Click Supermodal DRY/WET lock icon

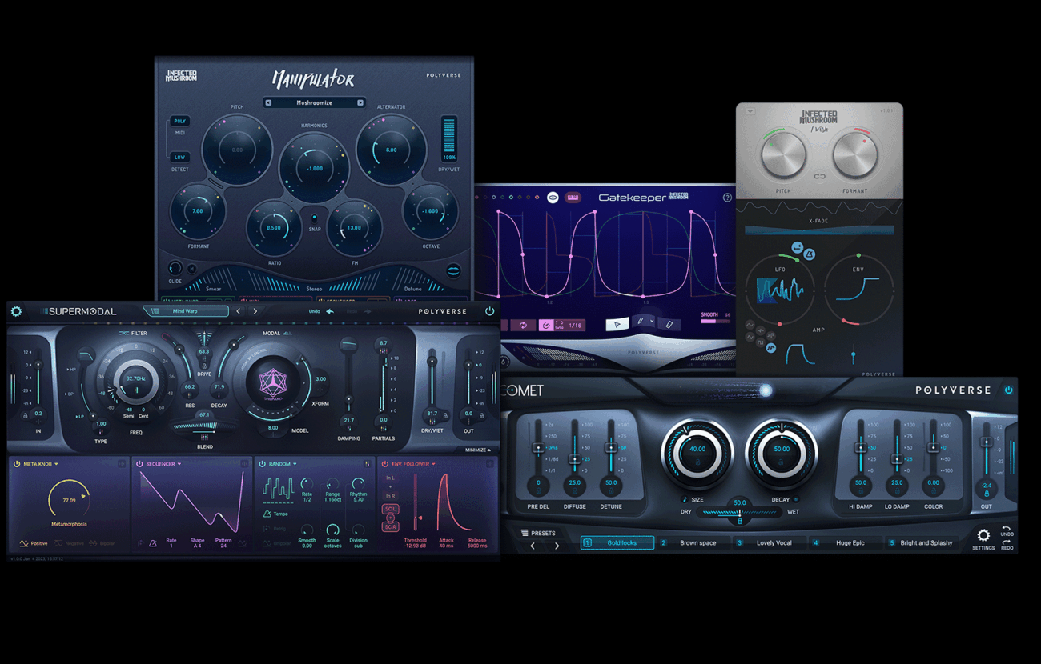click(x=446, y=415)
